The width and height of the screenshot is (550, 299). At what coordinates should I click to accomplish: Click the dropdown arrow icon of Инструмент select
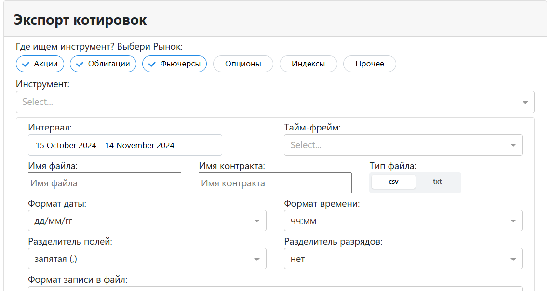(x=525, y=102)
